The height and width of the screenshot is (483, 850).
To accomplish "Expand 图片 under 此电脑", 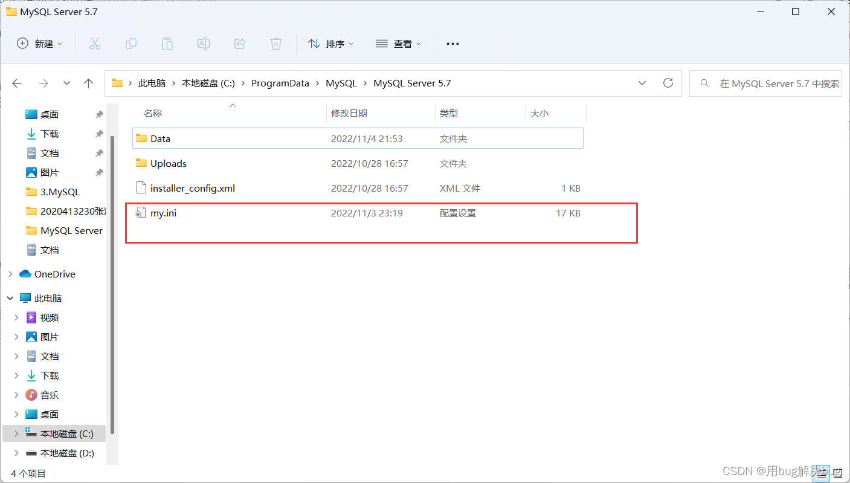I will (18, 337).
